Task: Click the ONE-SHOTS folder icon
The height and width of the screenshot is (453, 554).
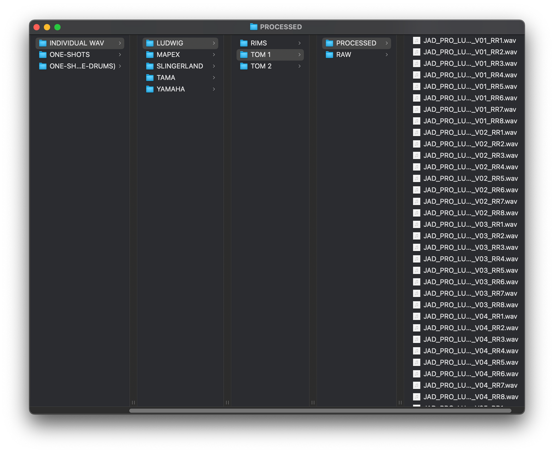Action: click(x=43, y=54)
